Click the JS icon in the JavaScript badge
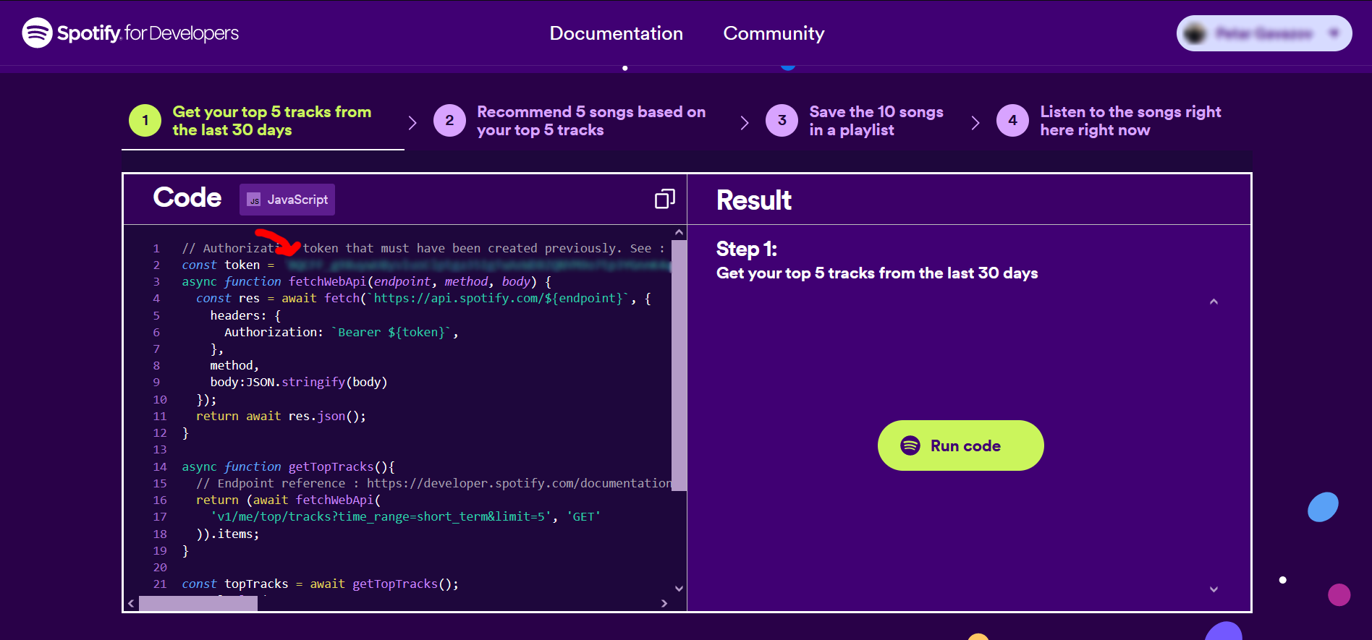Image resolution: width=1372 pixels, height=640 pixels. [x=254, y=200]
